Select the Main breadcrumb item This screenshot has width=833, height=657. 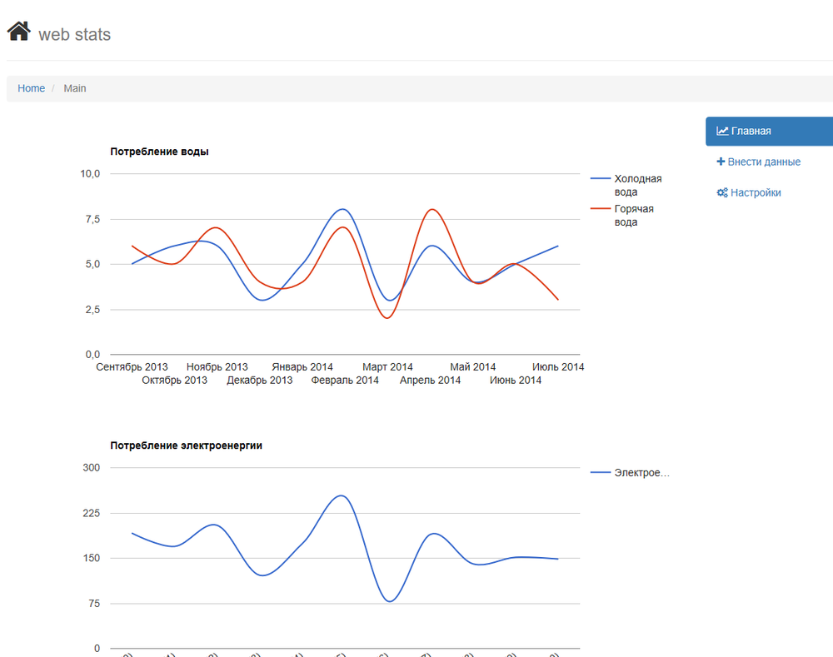75,88
